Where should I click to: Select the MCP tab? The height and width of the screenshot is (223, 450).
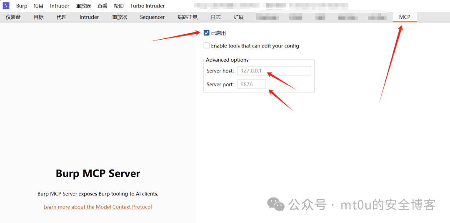(x=405, y=17)
